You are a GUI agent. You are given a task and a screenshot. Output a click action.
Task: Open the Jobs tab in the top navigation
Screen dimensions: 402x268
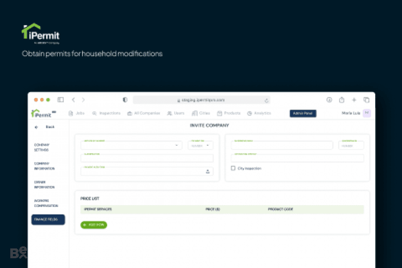[x=77, y=113]
